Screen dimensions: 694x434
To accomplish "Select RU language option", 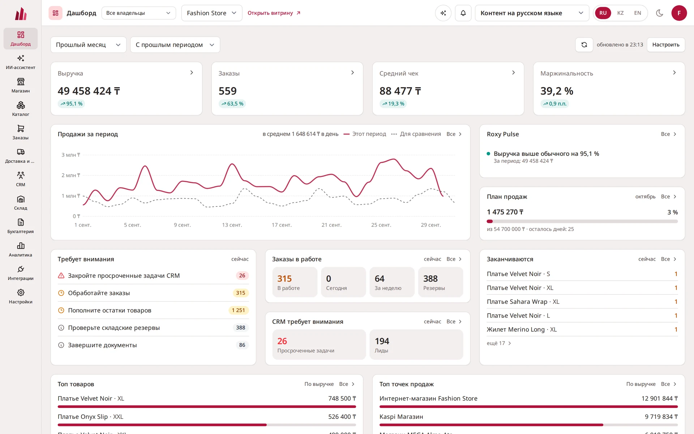I will coord(603,13).
